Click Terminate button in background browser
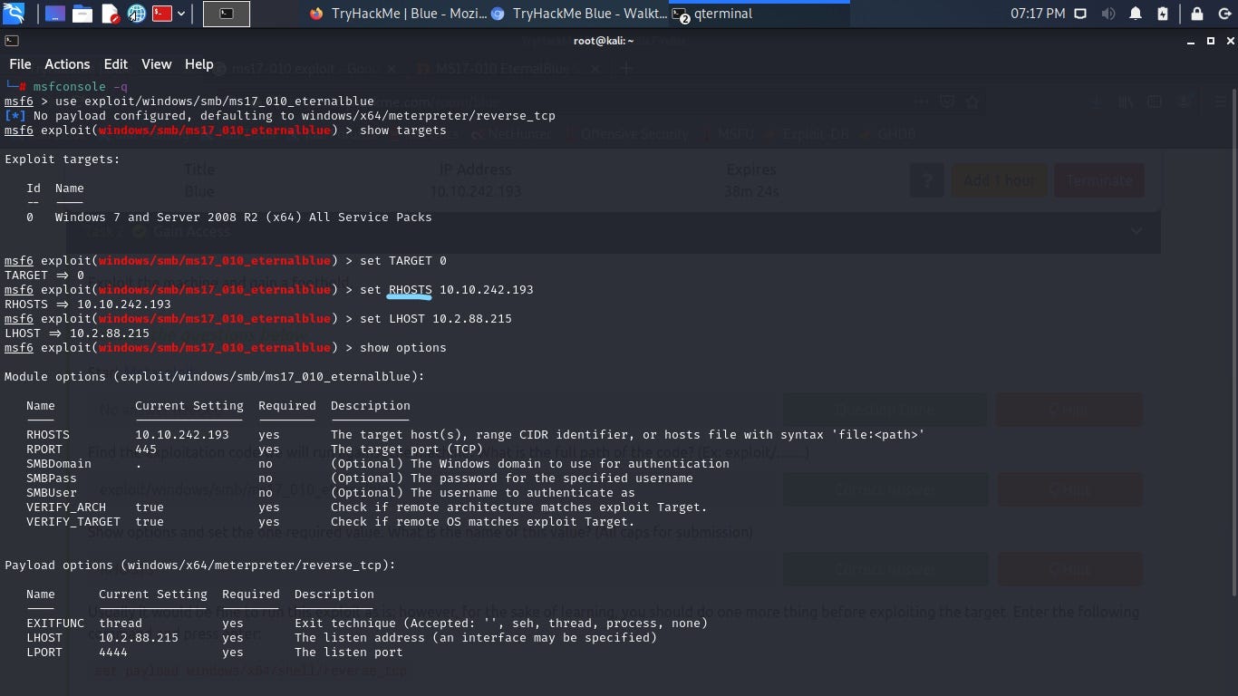This screenshot has height=696, width=1238. [x=1098, y=180]
